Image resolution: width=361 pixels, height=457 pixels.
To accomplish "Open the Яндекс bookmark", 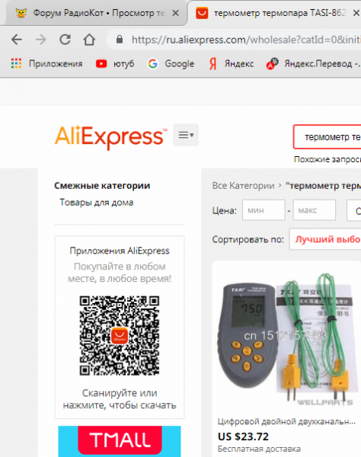I will pyautogui.click(x=232, y=63).
